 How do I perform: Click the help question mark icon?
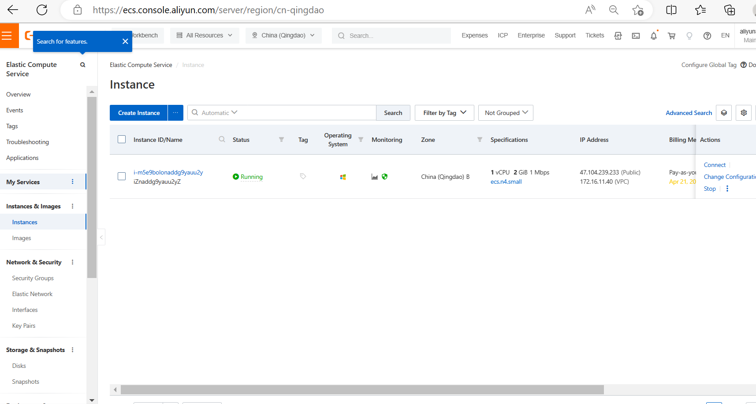(707, 36)
